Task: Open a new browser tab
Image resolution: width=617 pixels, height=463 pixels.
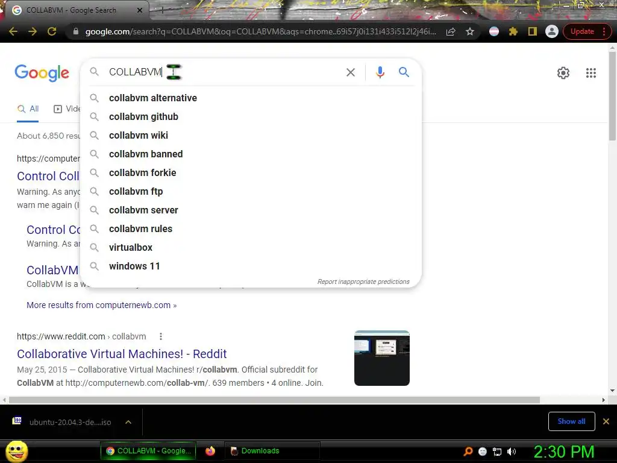Action: 162,11
